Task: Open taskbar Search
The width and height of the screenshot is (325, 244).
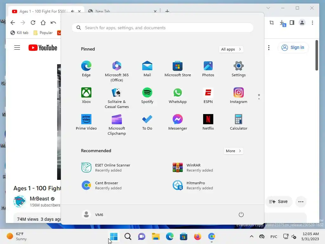Action: (x=128, y=236)
